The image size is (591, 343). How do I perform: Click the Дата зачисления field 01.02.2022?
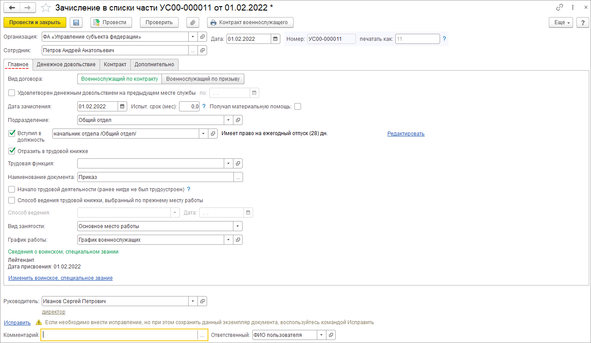(x=97, y=106)
